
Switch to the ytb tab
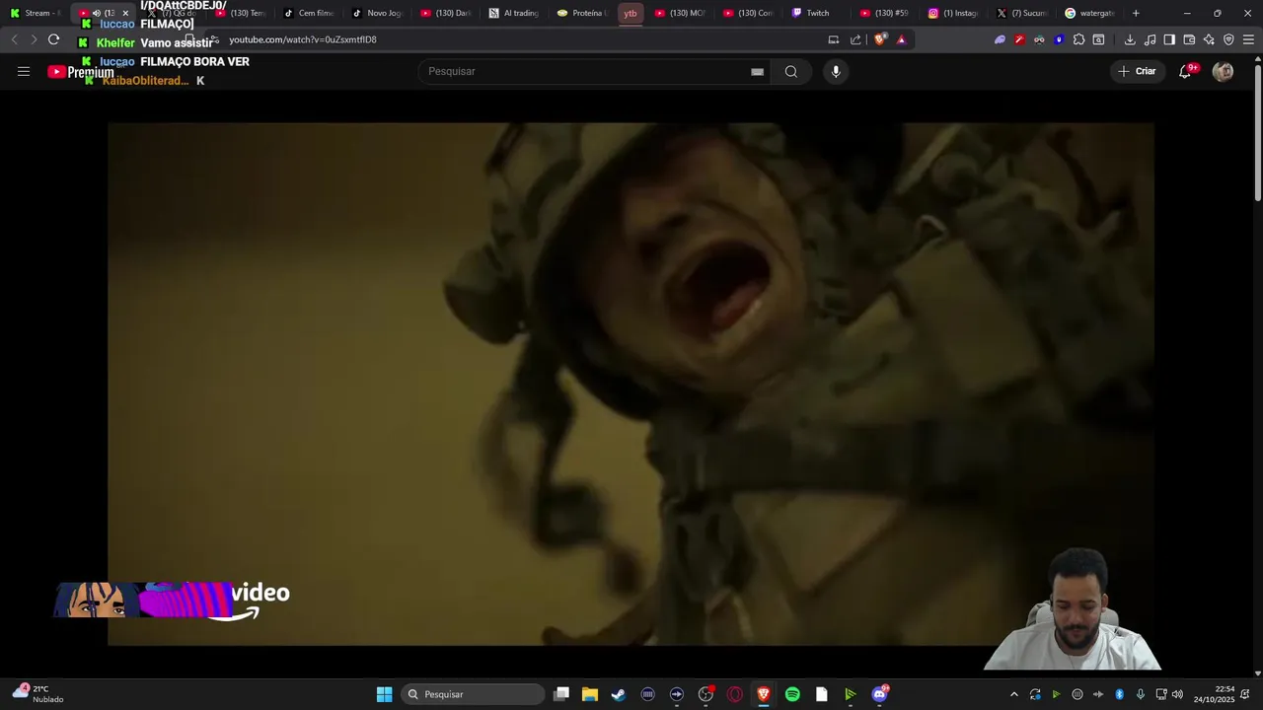(x=631, y=13)
